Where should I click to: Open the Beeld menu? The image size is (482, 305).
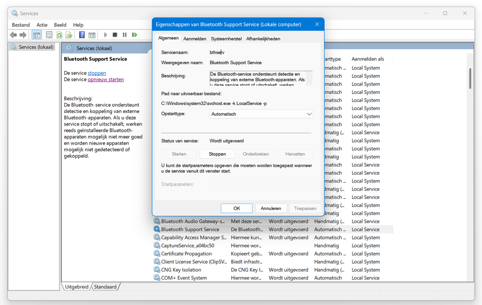click(60, 25)
